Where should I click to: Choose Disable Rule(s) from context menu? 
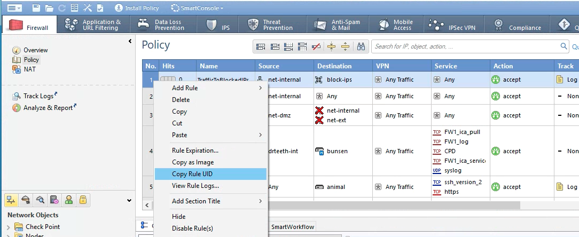[x=210, y=228]
